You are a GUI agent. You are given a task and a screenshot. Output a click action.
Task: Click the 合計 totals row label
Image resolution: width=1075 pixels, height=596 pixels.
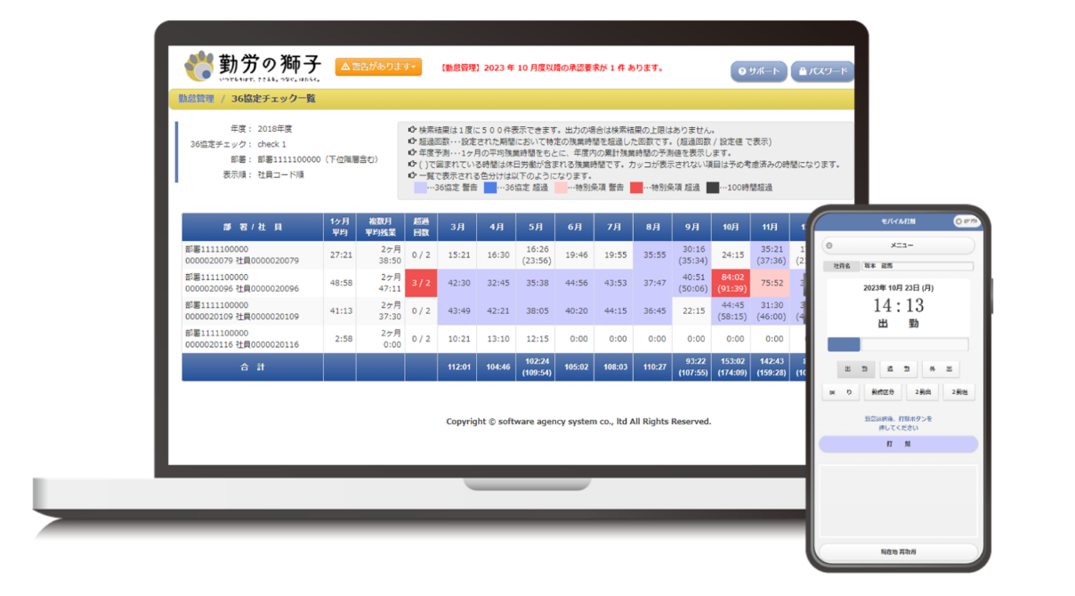253,366
